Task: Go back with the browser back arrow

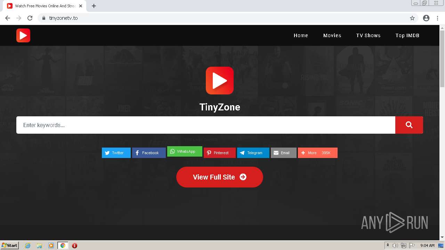Action: pos(8,18)
